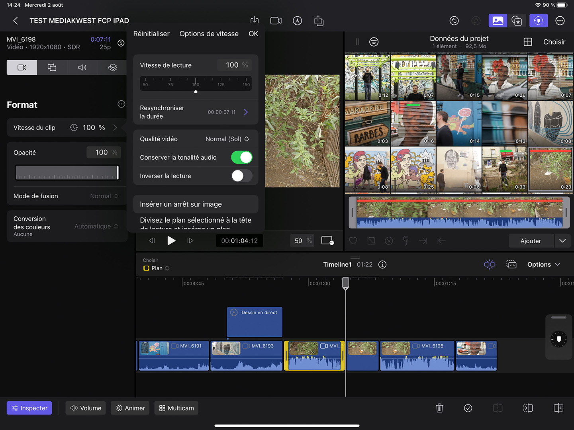Open the Live Drawing pen icon
The height and width of the screenshot is (430, 574).
[297, 21]
